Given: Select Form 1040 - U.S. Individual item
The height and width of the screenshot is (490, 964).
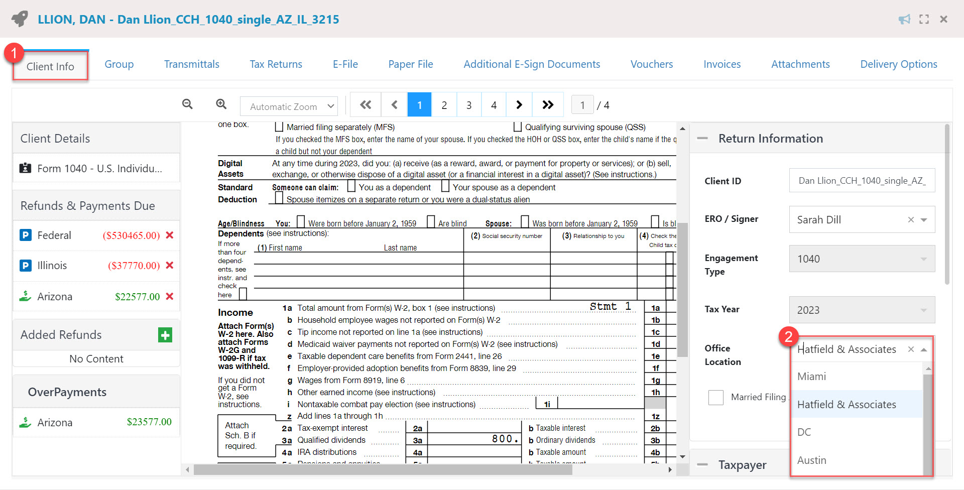Looking at the screenshot, I should click(x=96, y=168).
